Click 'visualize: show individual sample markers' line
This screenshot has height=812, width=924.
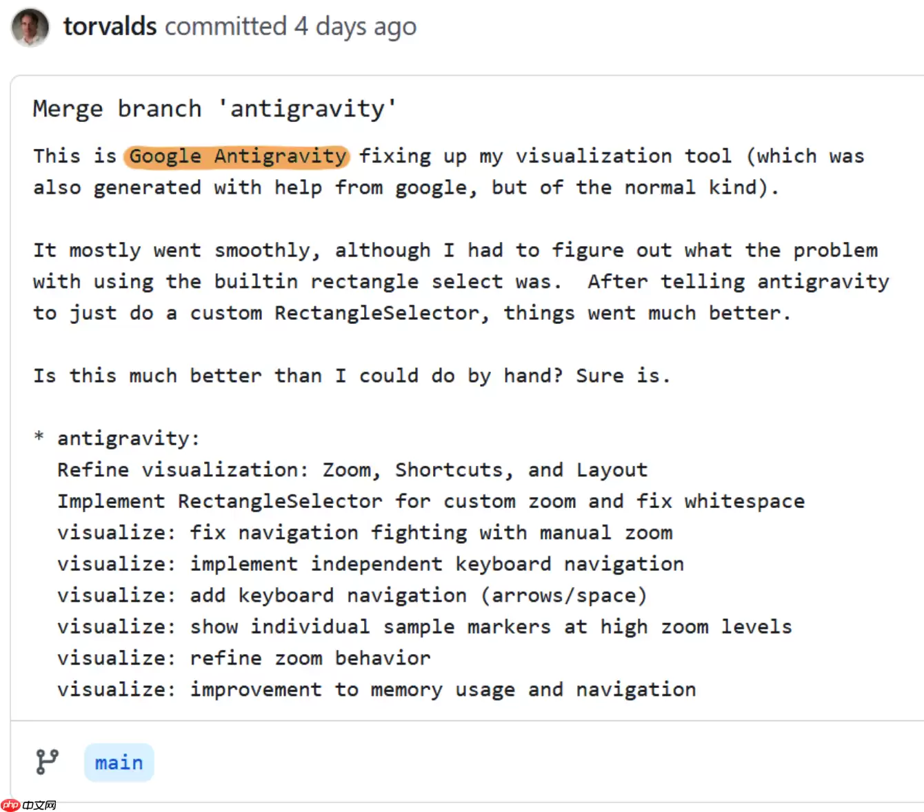click(424, 627)
